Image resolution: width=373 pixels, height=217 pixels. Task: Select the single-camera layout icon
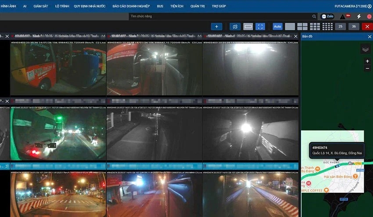[290, 26]
